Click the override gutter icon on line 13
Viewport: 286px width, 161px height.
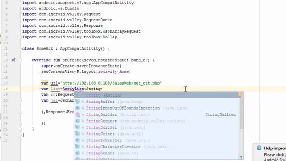tap(13, 60)
